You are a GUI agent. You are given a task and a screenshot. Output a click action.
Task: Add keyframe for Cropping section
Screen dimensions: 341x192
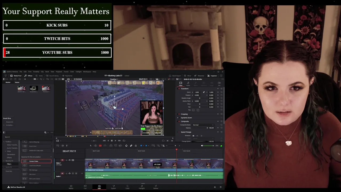[218, 114]
